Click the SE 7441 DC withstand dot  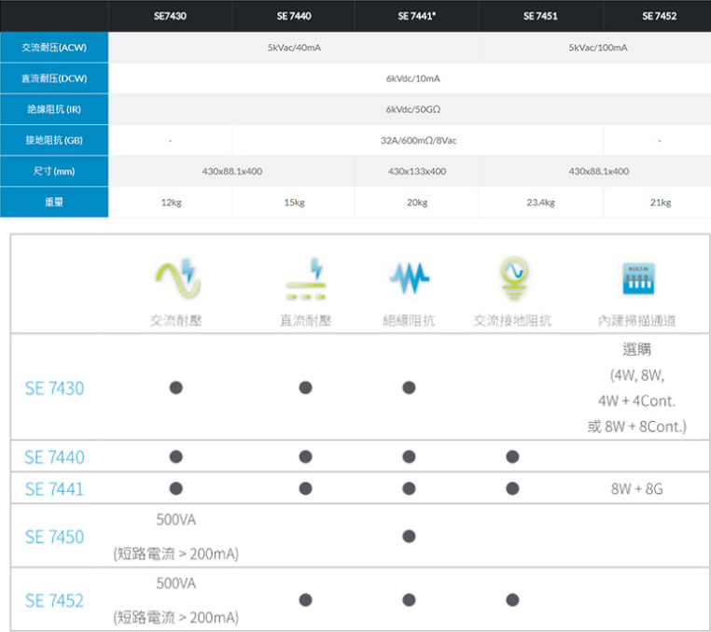(x=306, y=488)
